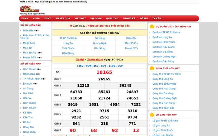Open SỔ KẾT QUẢ in the navigation bar

click(x=63, y=18)
